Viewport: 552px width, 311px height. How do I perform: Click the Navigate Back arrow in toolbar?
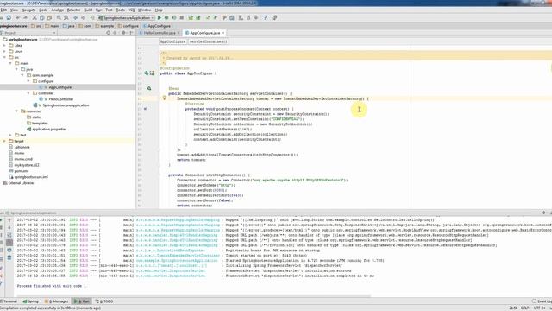point(75,17)
